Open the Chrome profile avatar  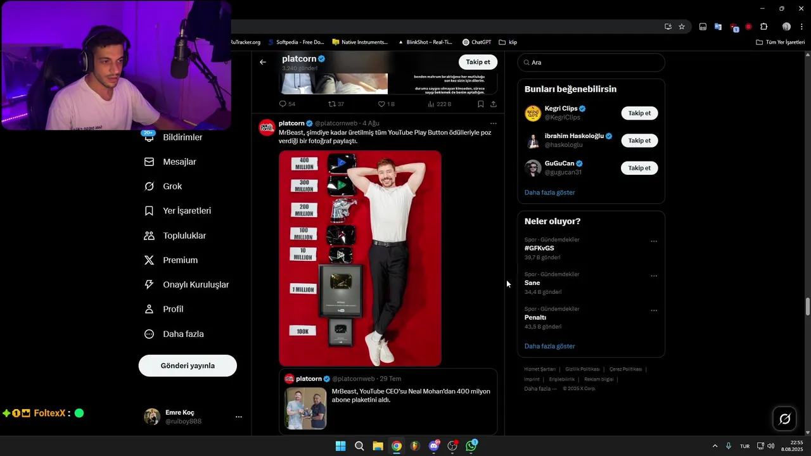786,27
